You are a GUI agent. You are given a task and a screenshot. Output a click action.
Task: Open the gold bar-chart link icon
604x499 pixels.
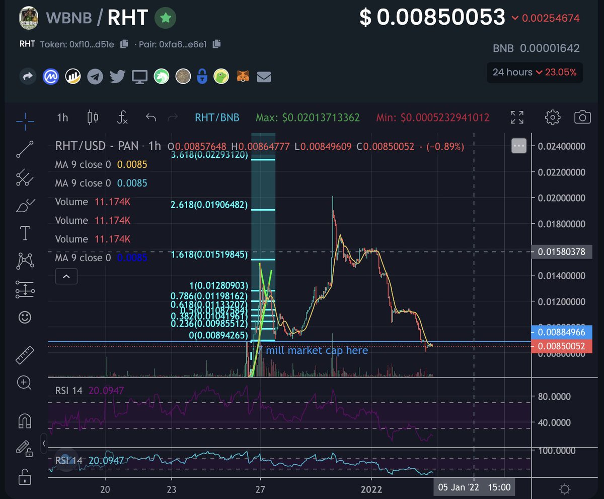click(x=73, y=77)
